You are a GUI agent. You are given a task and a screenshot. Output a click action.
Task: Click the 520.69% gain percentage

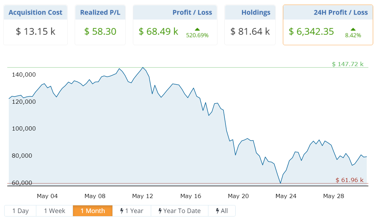pyautogui.click(x=197, y=35)
